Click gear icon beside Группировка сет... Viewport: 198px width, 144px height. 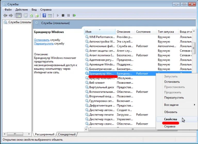[x=87, y=101]
